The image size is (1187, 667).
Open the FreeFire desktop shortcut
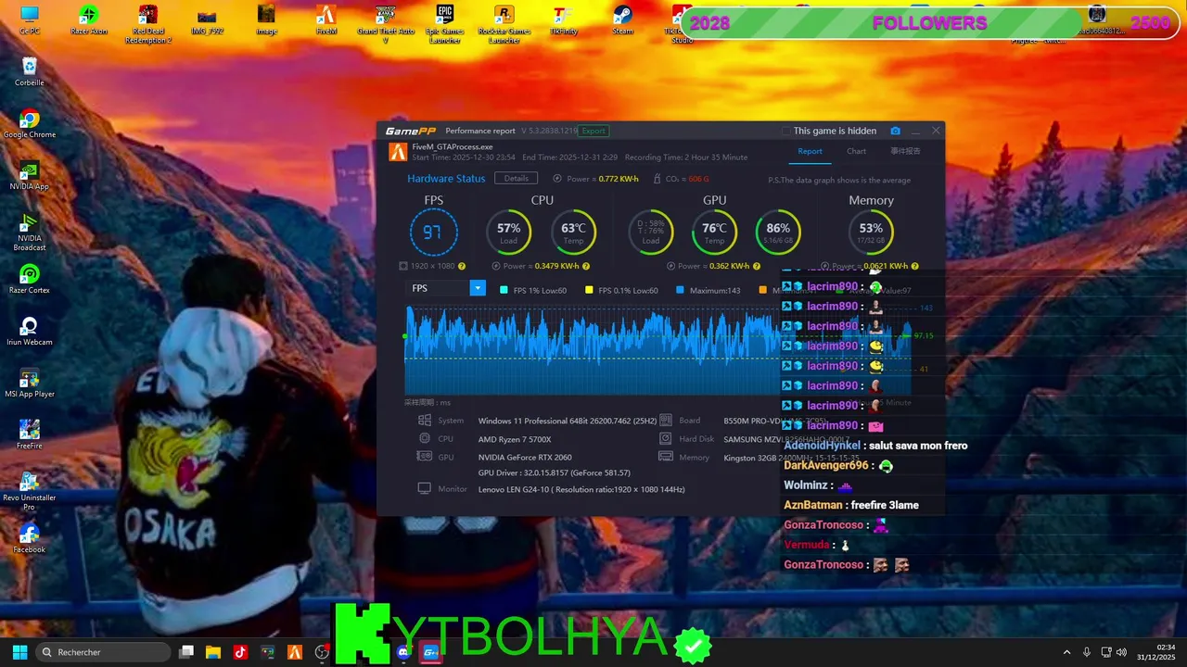(x=30, y=434)
